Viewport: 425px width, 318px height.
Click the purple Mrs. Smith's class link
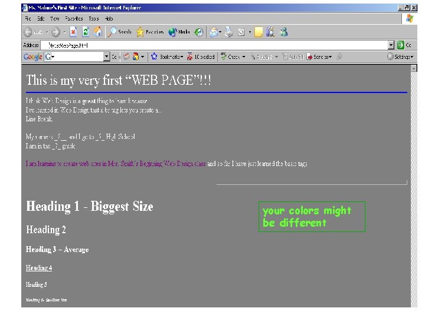[116, 164]
